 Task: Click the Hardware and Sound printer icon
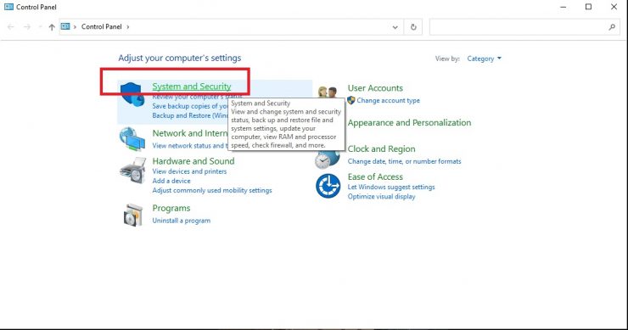pyautogui.click(x=132, y=171)
